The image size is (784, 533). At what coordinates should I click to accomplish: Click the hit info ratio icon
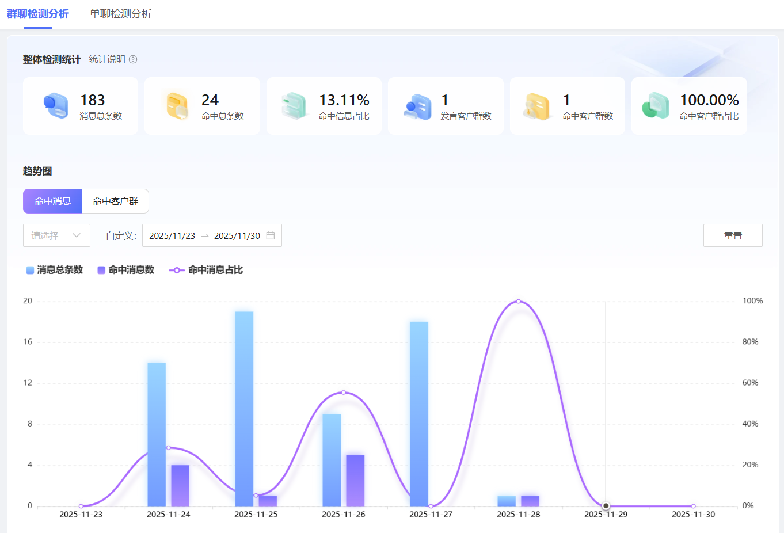click(294, 106)
